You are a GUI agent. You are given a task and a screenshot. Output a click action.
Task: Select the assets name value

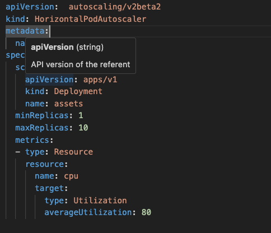[68, 104]
